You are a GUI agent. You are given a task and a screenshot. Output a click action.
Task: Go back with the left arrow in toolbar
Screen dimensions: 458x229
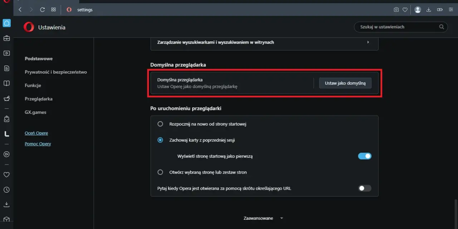(20, 10)
